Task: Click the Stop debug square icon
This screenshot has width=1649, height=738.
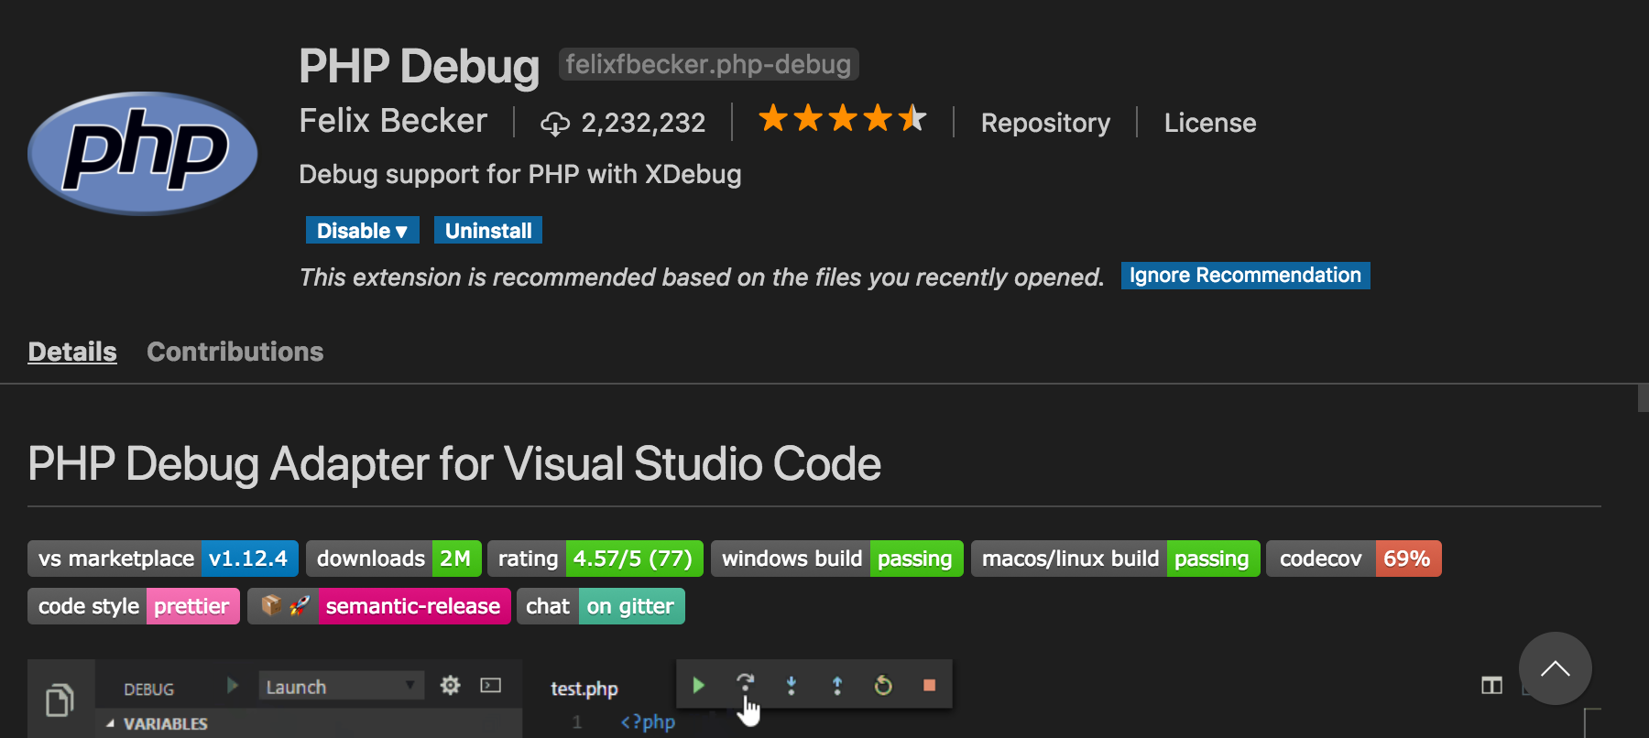Action: coord(929,685)
